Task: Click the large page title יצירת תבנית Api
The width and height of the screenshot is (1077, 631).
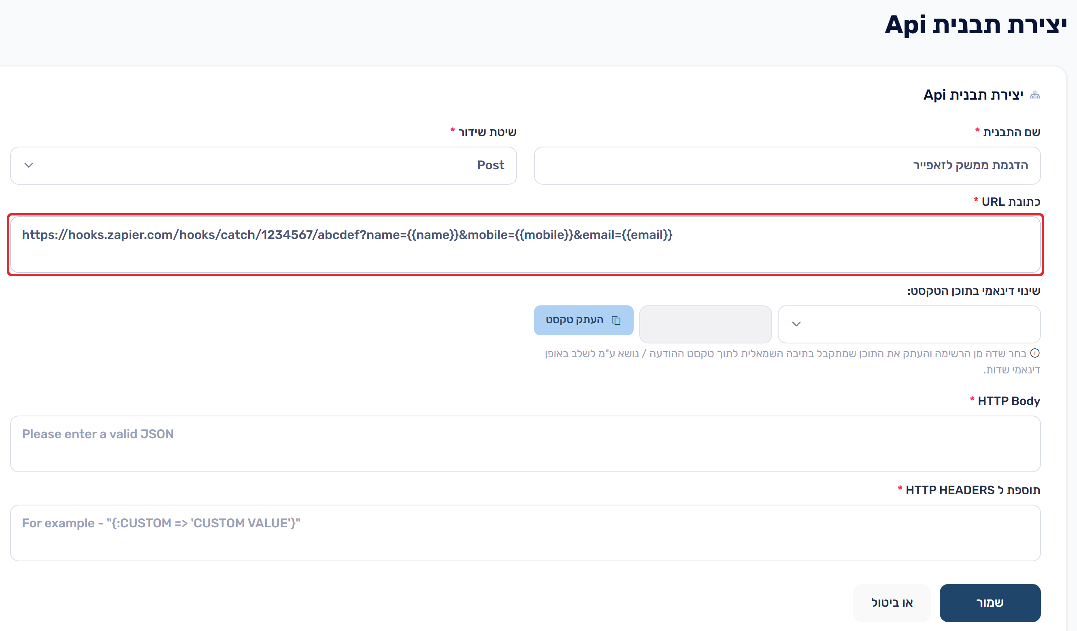Action: (x=975, y=25)
